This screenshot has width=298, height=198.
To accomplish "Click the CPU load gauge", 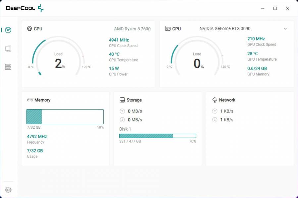I will point(58,56).
